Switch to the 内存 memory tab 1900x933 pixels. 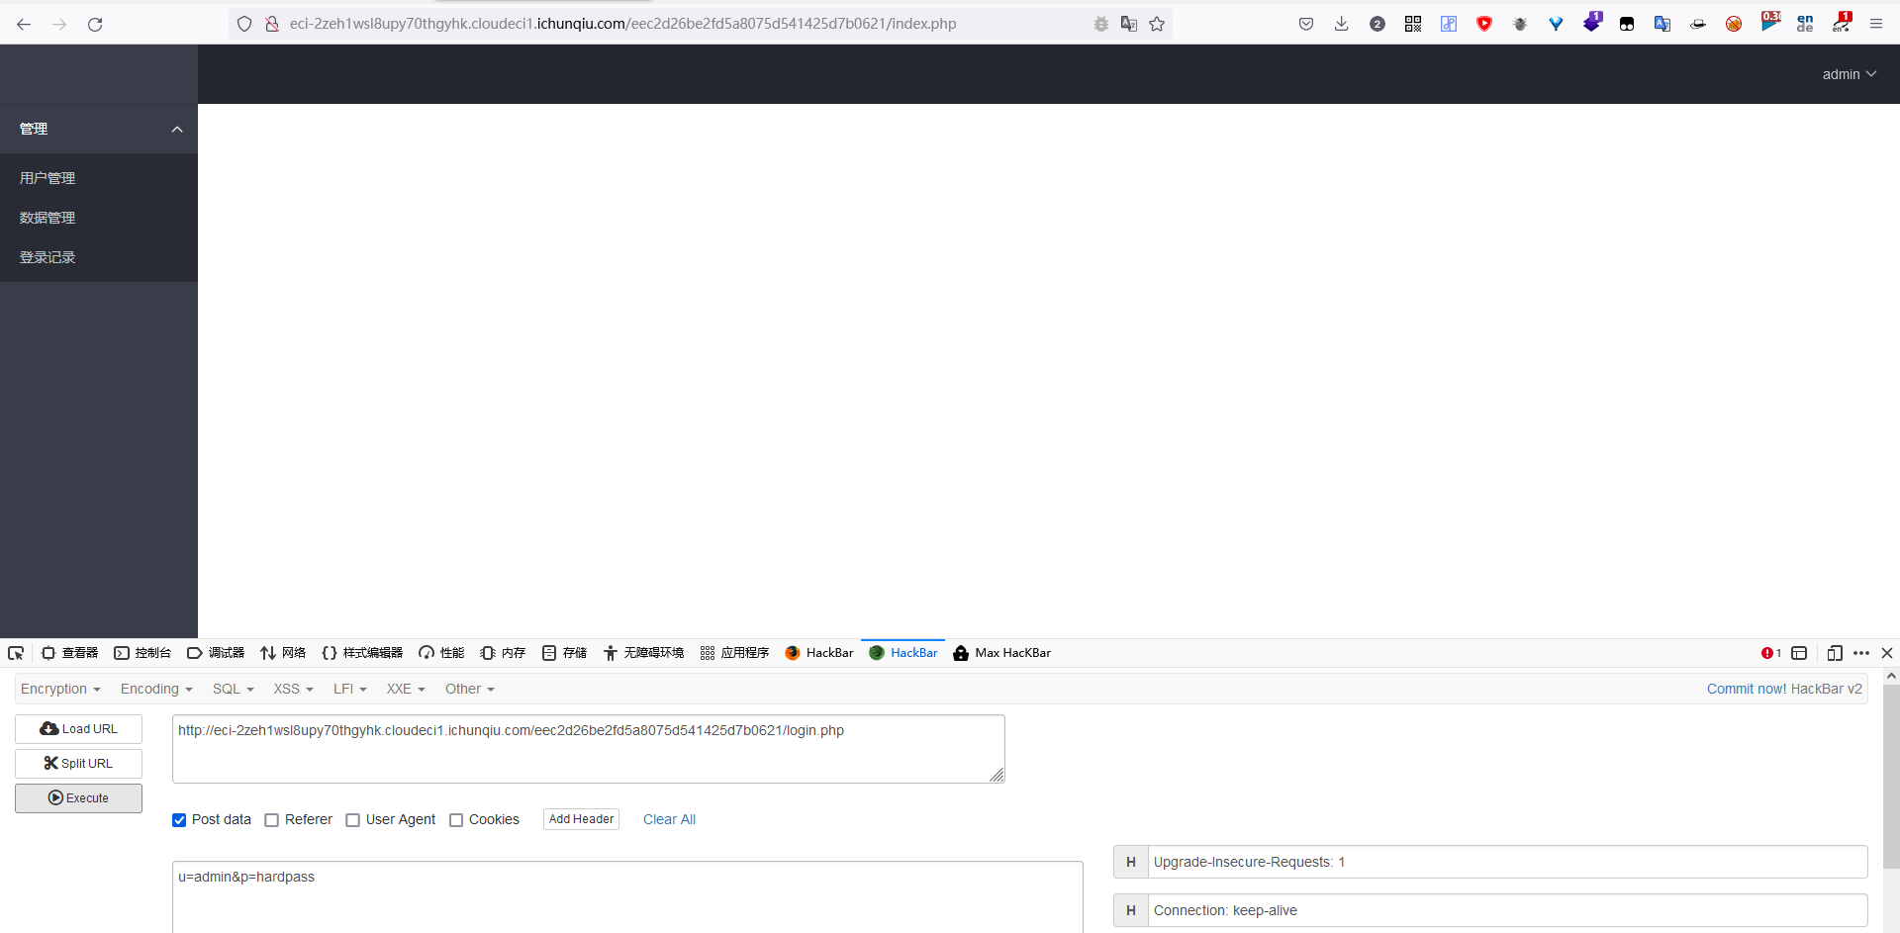click(x=503, y=653)
